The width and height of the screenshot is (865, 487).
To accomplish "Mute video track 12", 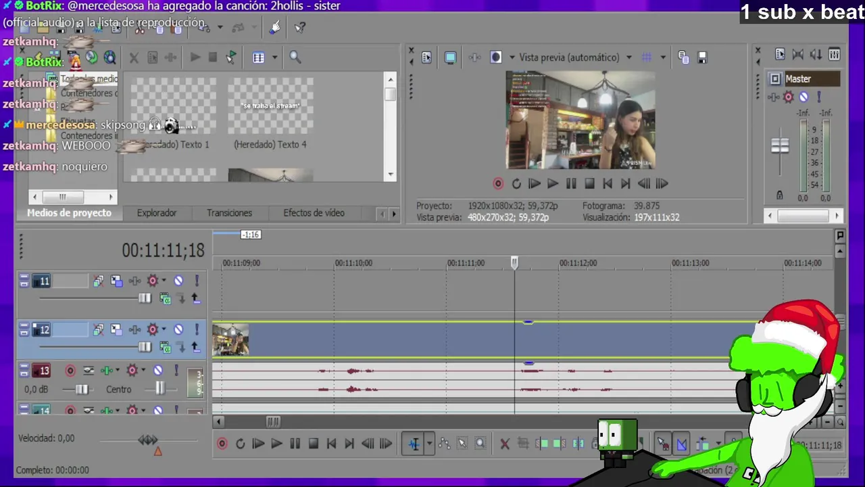I will pos(178,329).
